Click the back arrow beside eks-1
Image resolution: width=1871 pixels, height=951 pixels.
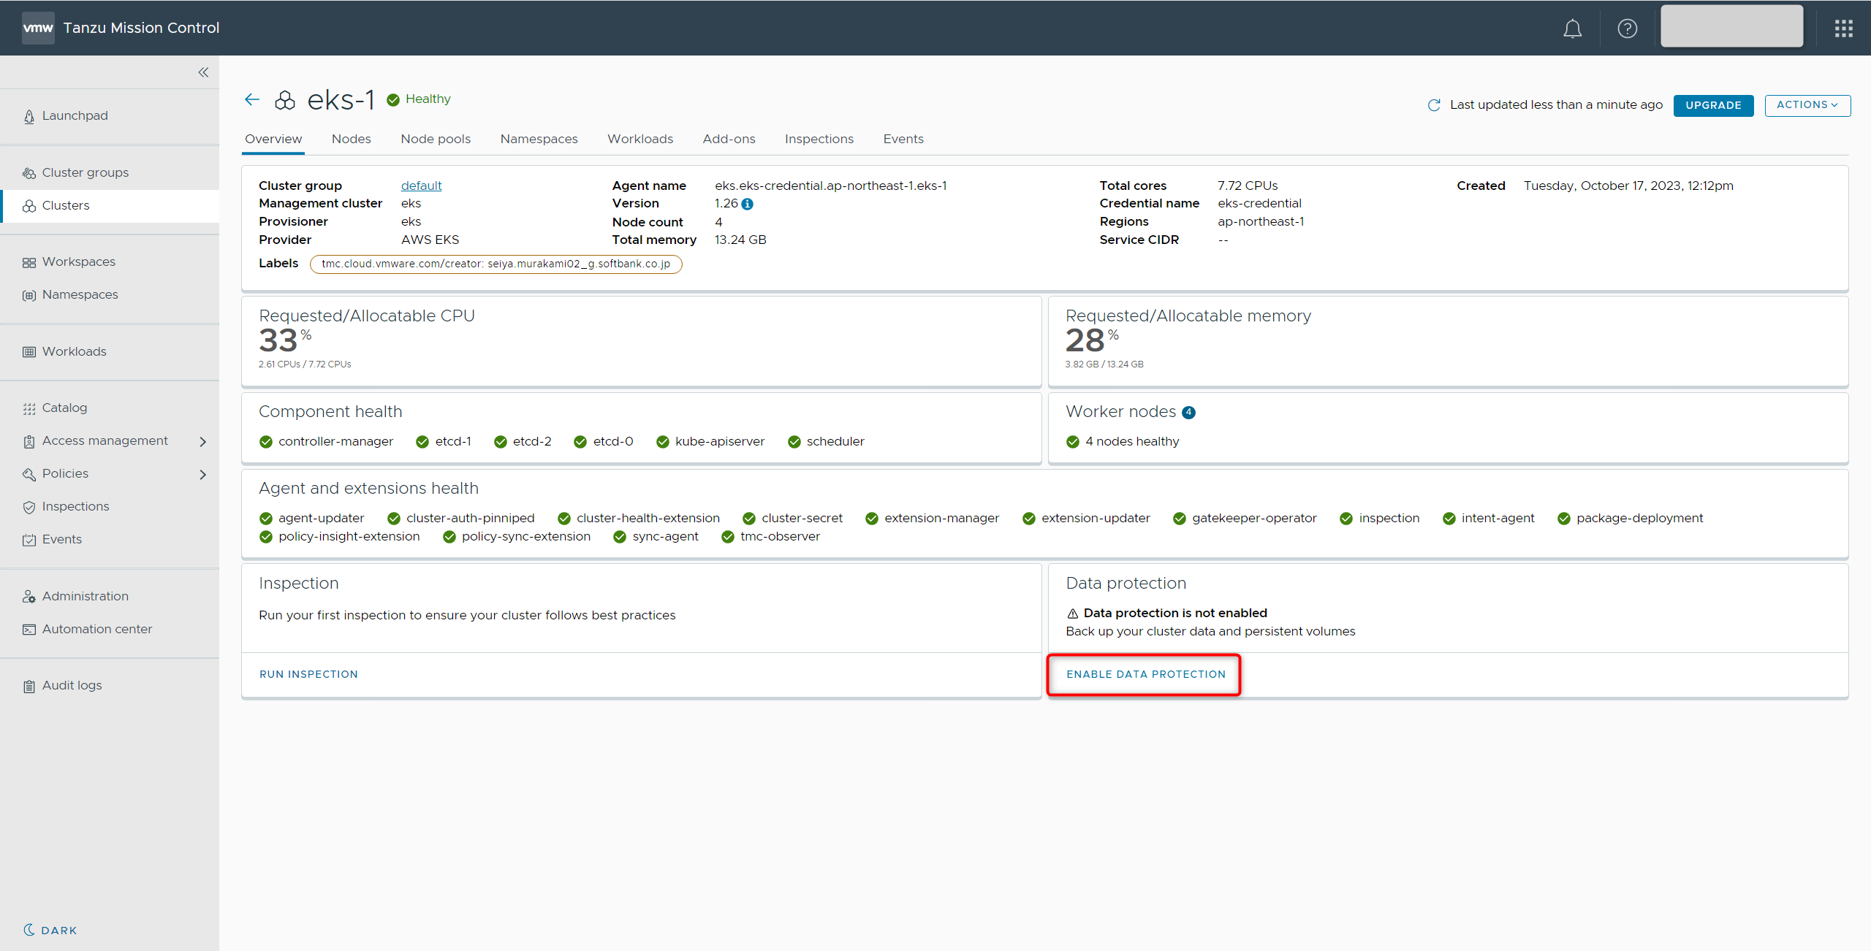[252, 99]
